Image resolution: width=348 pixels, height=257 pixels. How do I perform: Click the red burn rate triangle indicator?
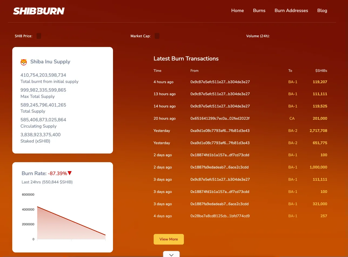[x=70, y=174]
